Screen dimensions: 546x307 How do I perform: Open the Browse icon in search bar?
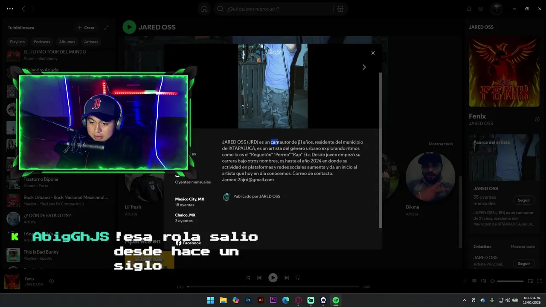click(340, 9)
